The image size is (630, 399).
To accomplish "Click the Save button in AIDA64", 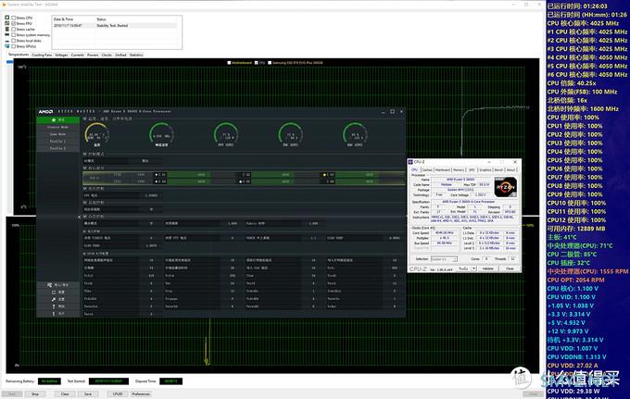I will (88, 394).
